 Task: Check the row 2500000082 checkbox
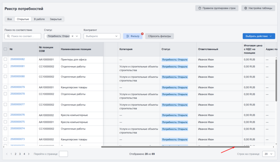(x=5, y=59)
